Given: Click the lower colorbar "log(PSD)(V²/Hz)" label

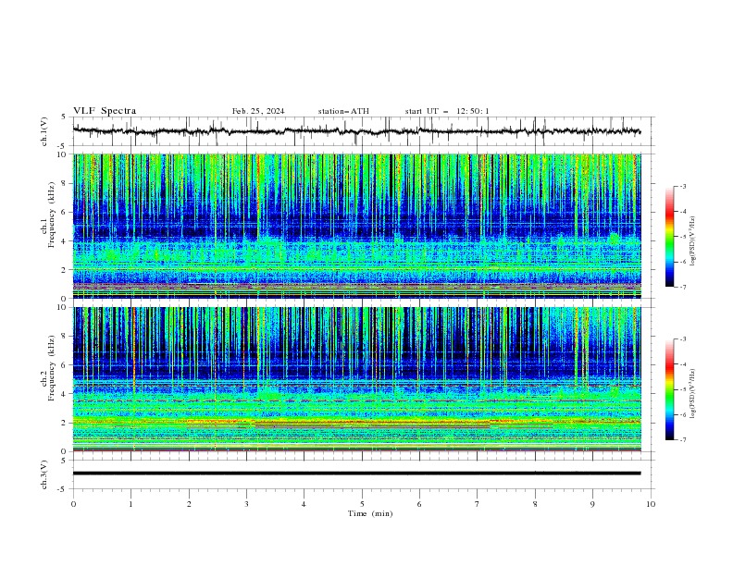Looking at the screenshot, I should (x=693, y=394).
